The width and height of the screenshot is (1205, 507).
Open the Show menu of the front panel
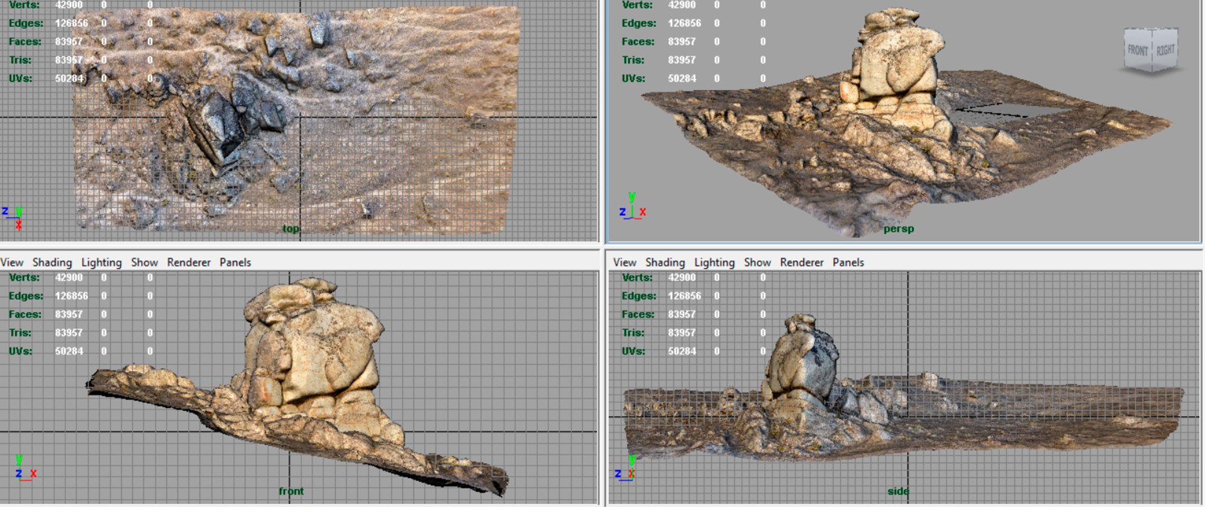[x=144, y=262]
